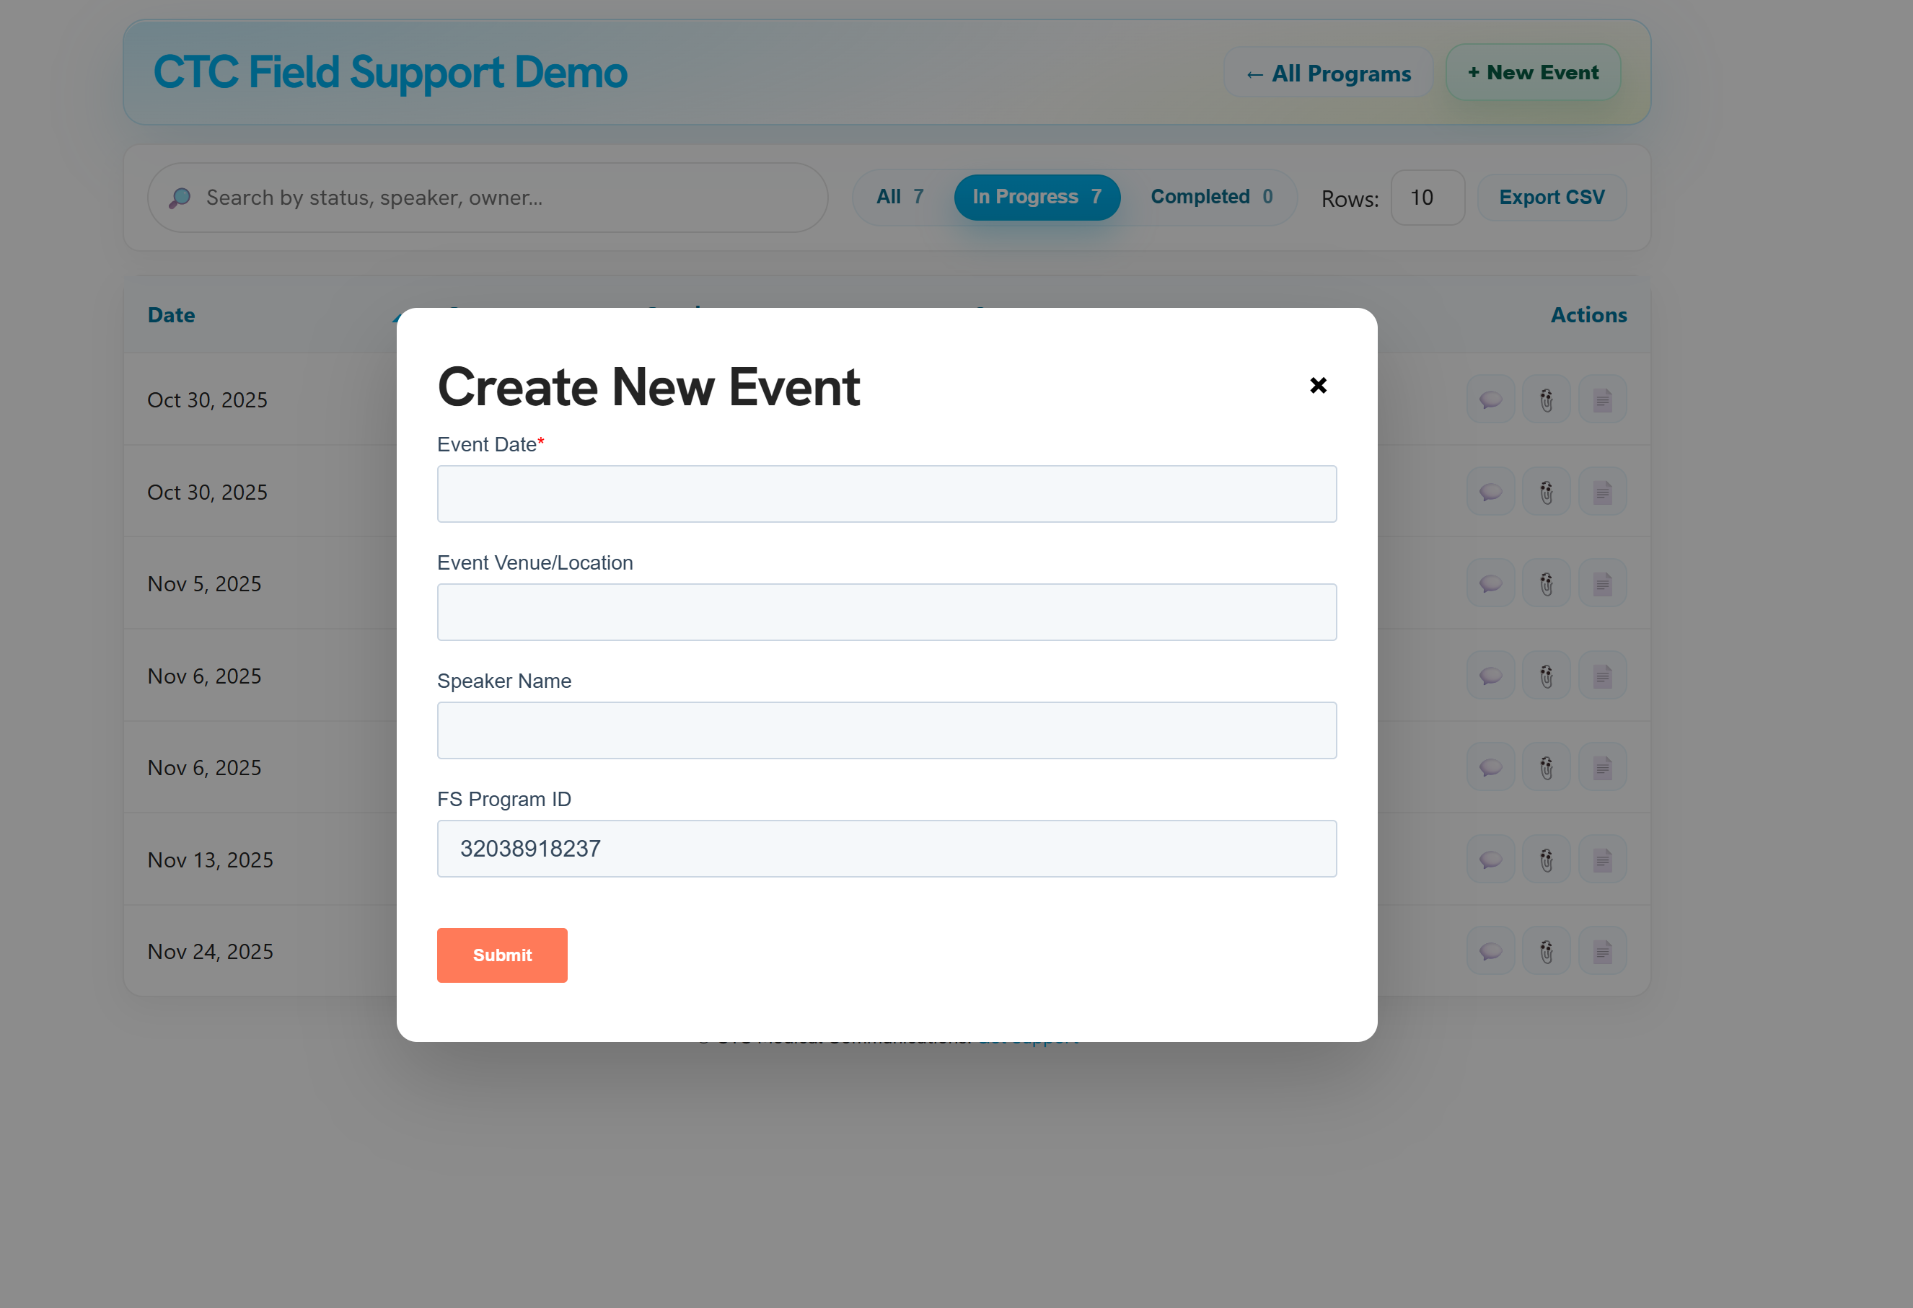Click the search magnifier icon in the search bar
The image size is (1913, 1308).
[x=180, y=198]
